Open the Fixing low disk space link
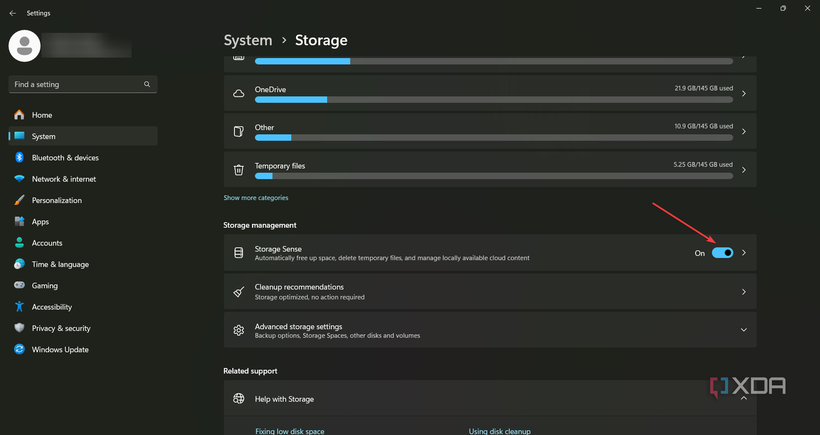 pyautogui.click(x=290, y=431)
